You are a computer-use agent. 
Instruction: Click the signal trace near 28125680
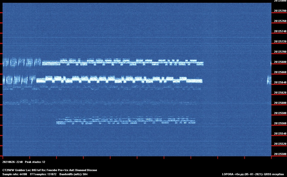pyautogui.click(x=123, y=62)
